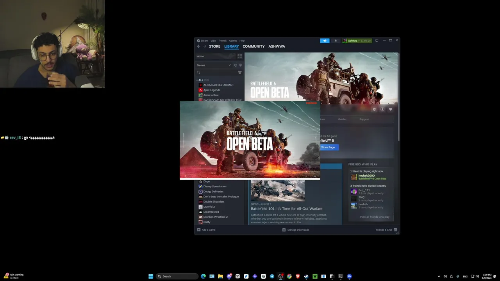This screenshot has width=500, height=281.
Task: Click the recent activity clock filter icon
Action: pos(236,65)
